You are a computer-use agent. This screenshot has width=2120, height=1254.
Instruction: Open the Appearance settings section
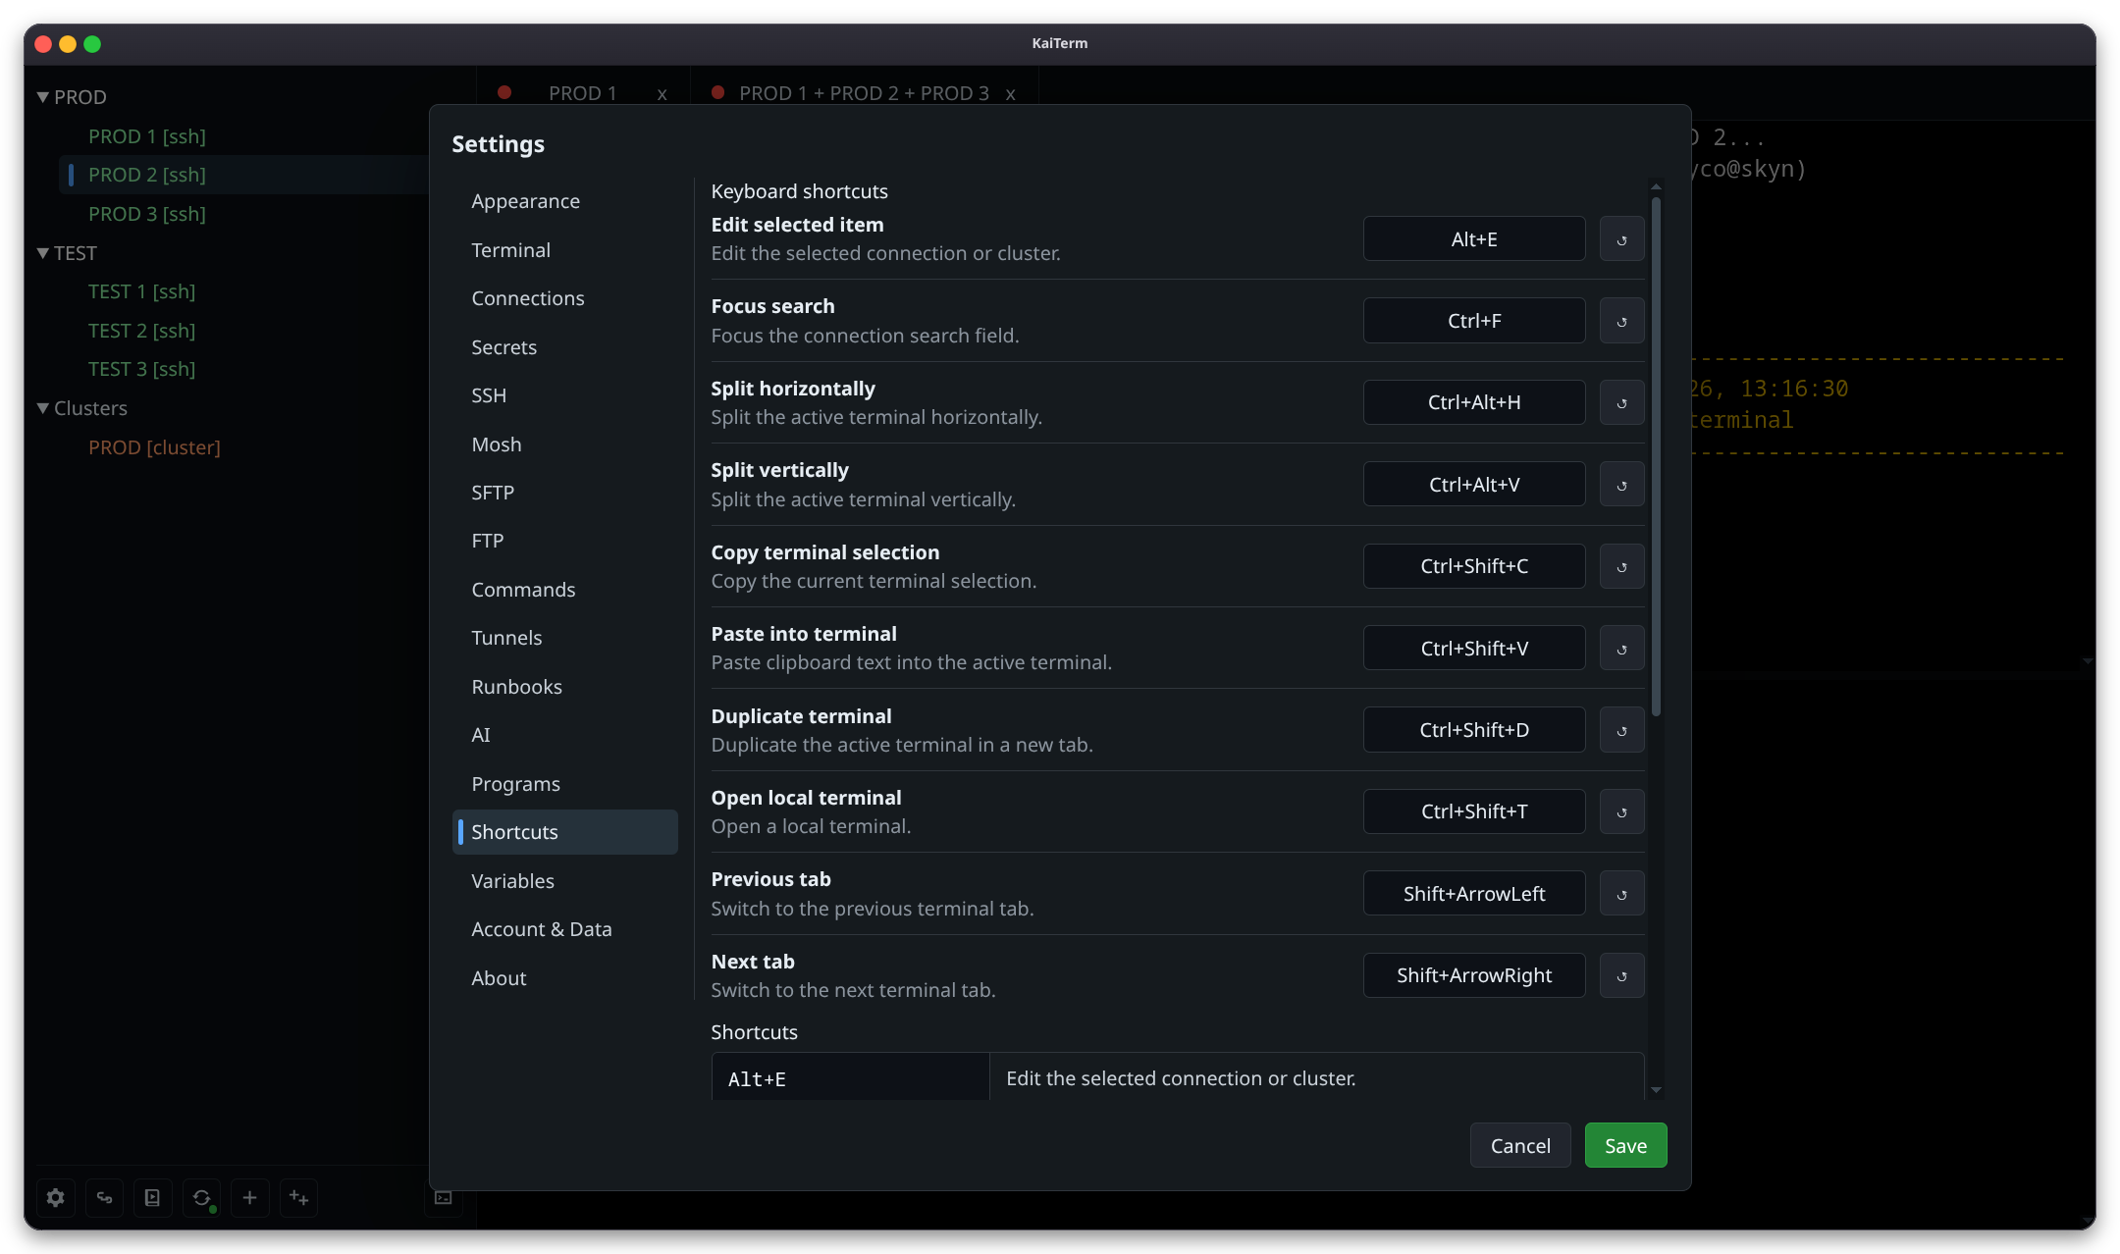564,201
